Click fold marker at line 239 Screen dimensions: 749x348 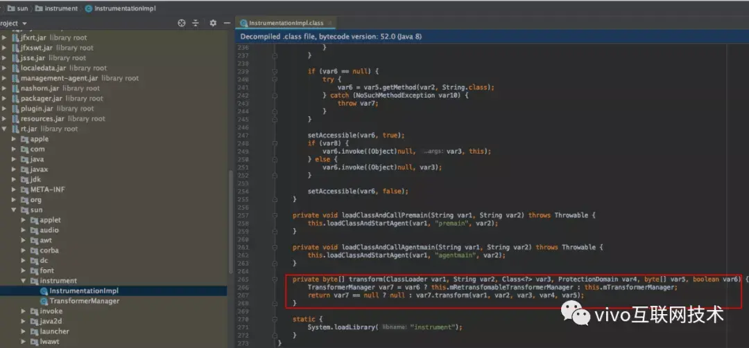[275, 71]
